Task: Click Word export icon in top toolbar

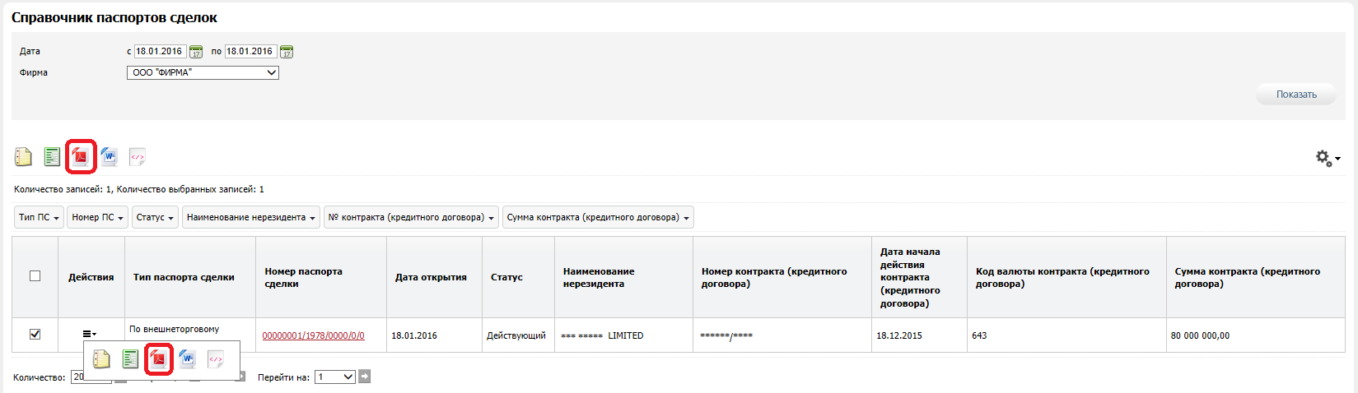Action: pyautogui.click(x=110, y=156)
